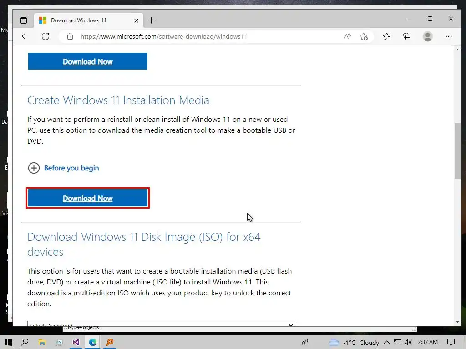Open the People icon in system tray
Screen dimensions: 466x349
pyautogui.click(x=304, y=342)
